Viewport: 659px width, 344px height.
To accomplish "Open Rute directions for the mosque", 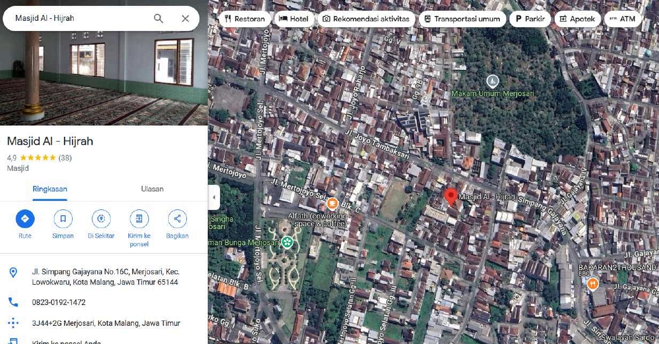I will pyautogui.click(x=25, y=218).
